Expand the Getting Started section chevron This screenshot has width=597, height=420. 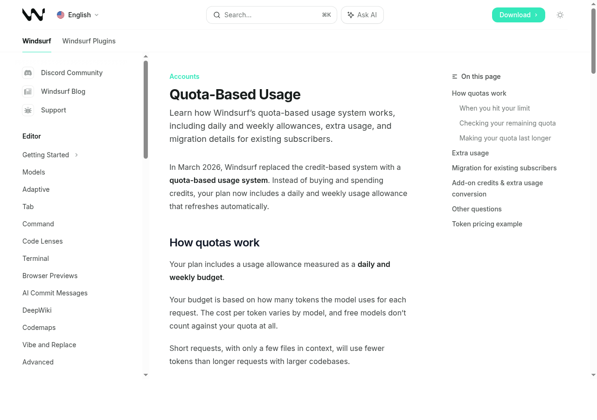[x=76, y=155]
